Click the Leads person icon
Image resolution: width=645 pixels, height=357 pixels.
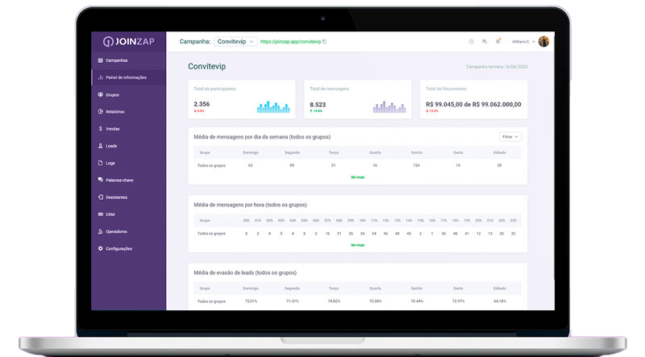tap(100, 146)
